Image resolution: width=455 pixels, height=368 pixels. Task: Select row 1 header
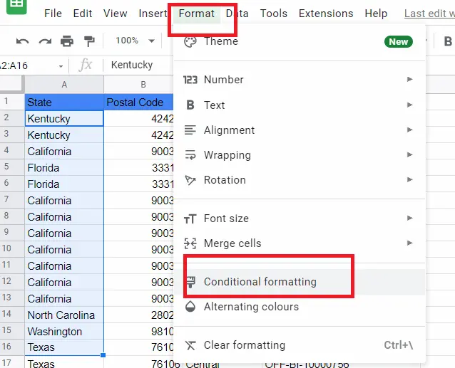[12, 101]
